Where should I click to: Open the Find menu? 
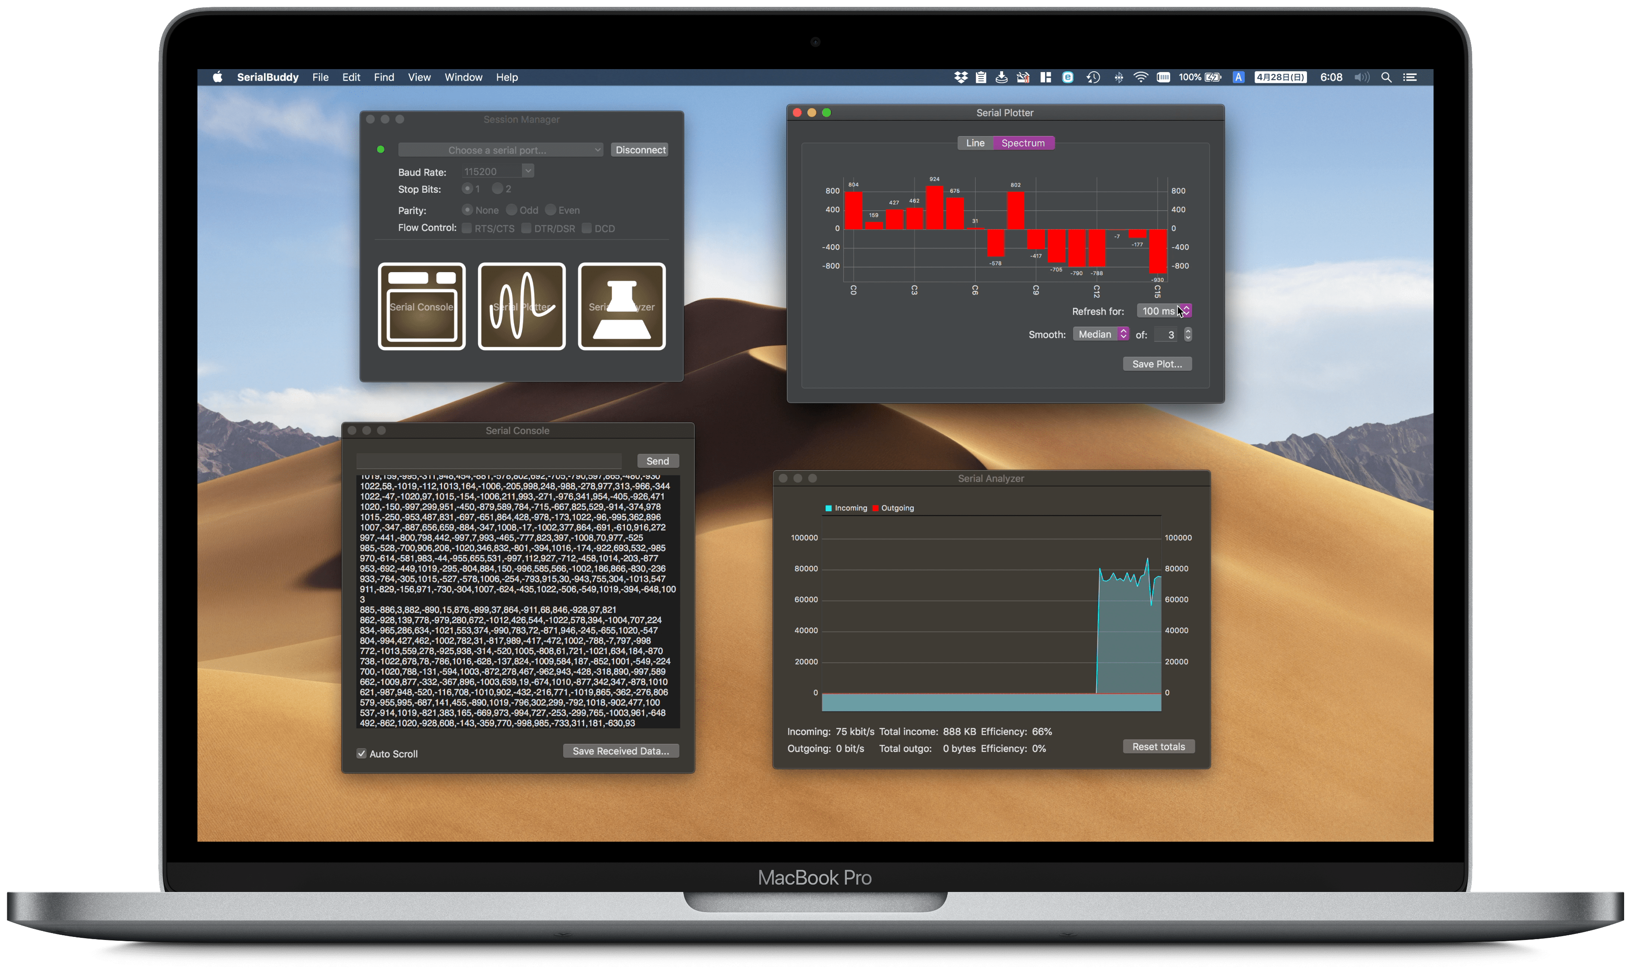pyautogui.click(x=384, y=77)
